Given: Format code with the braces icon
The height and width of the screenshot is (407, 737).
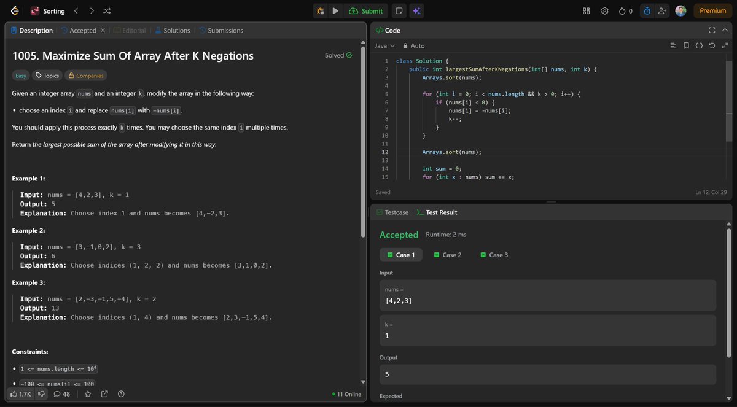Looking at the screenshot, I should coord(699,45).
